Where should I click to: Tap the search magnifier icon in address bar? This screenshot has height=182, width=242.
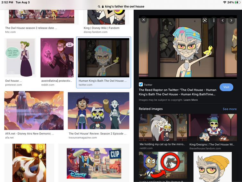point(99,6)
